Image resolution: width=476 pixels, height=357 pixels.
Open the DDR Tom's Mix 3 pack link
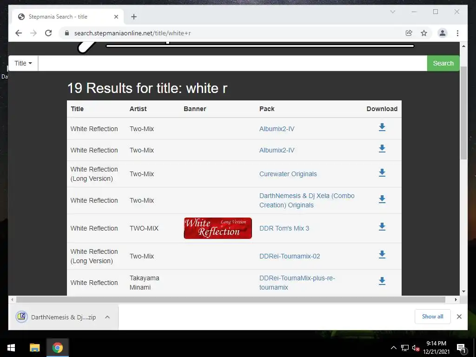coord(284,228)
